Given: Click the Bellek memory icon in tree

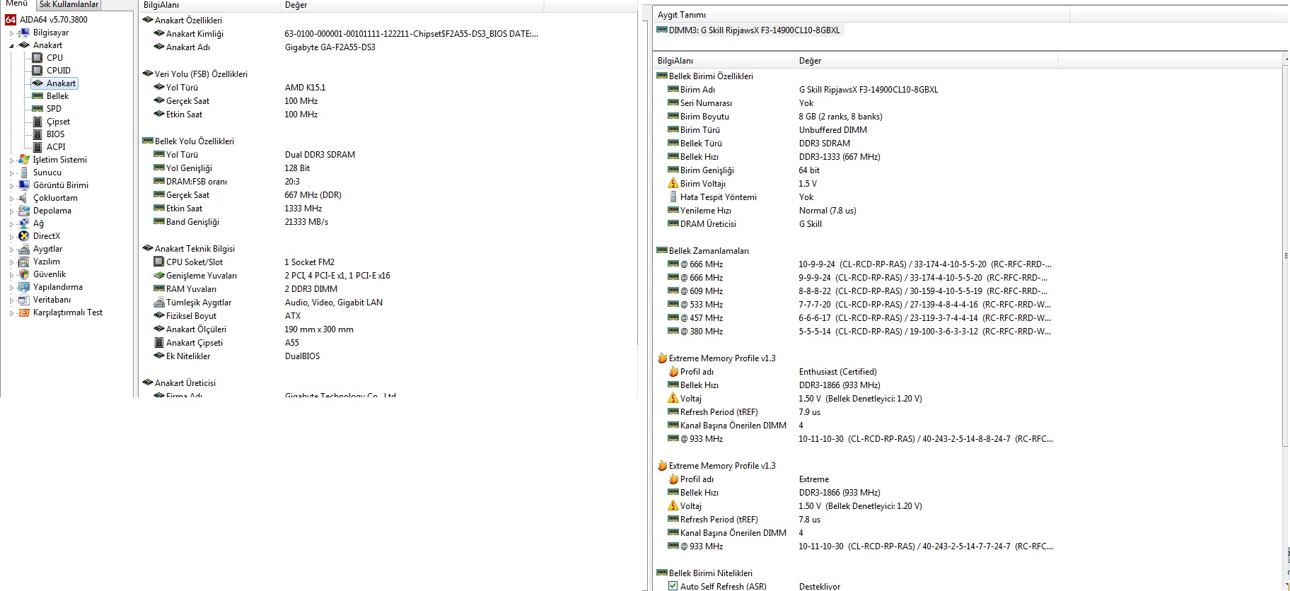Looking at the screenshot, I should pos(38,96).
